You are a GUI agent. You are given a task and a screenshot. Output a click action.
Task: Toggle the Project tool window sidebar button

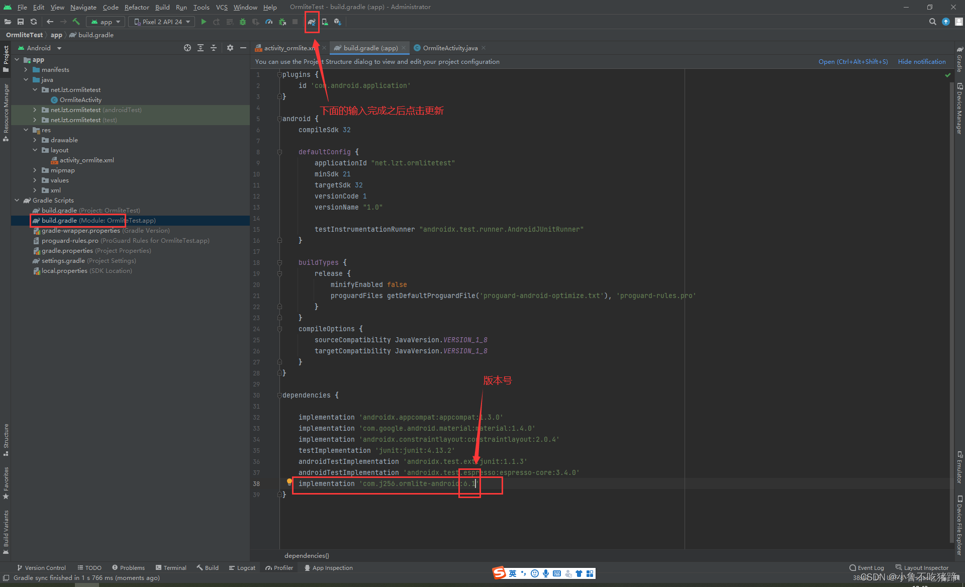click(x=6, y=58)
